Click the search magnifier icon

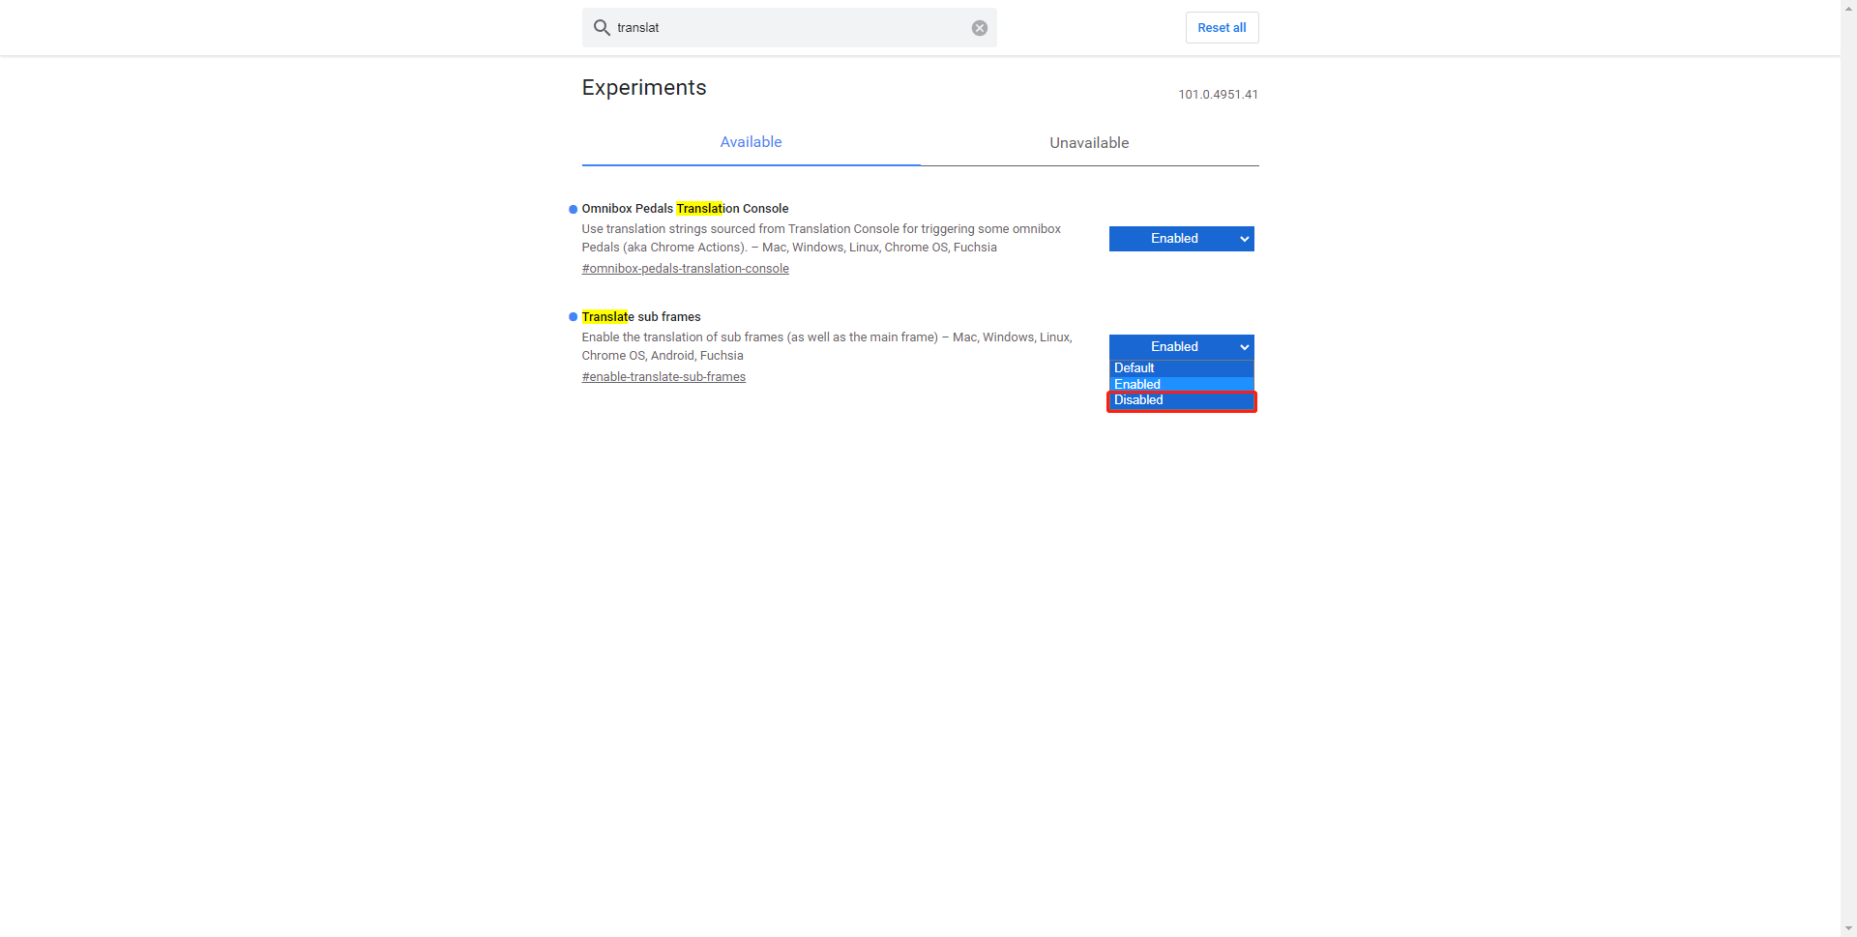coord(602,27)
